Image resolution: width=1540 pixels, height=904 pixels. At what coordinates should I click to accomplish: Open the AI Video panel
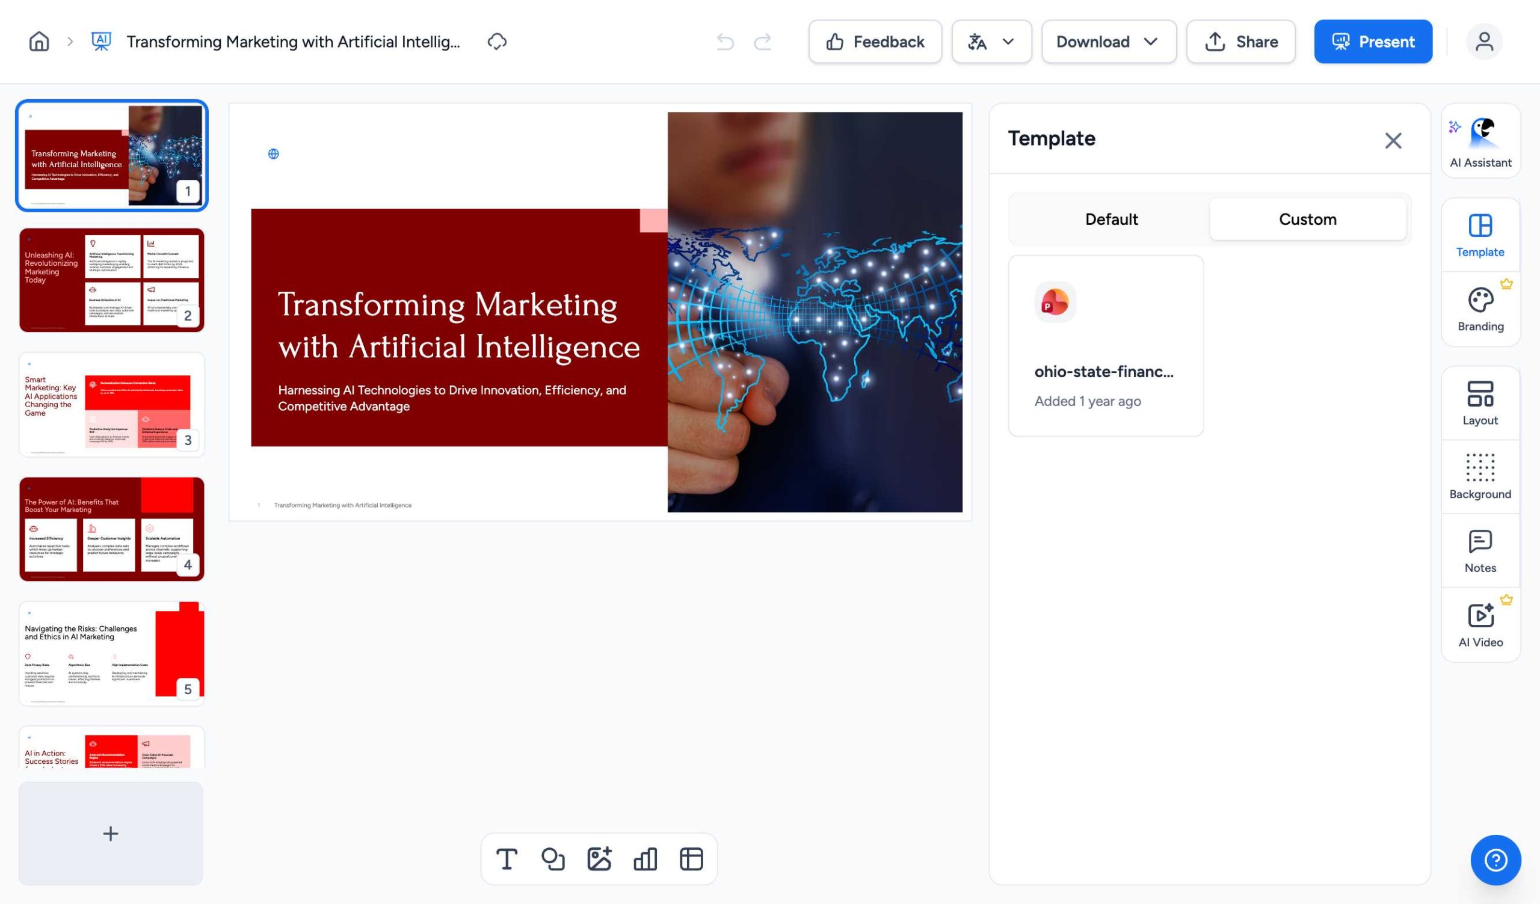(1479, 625)
